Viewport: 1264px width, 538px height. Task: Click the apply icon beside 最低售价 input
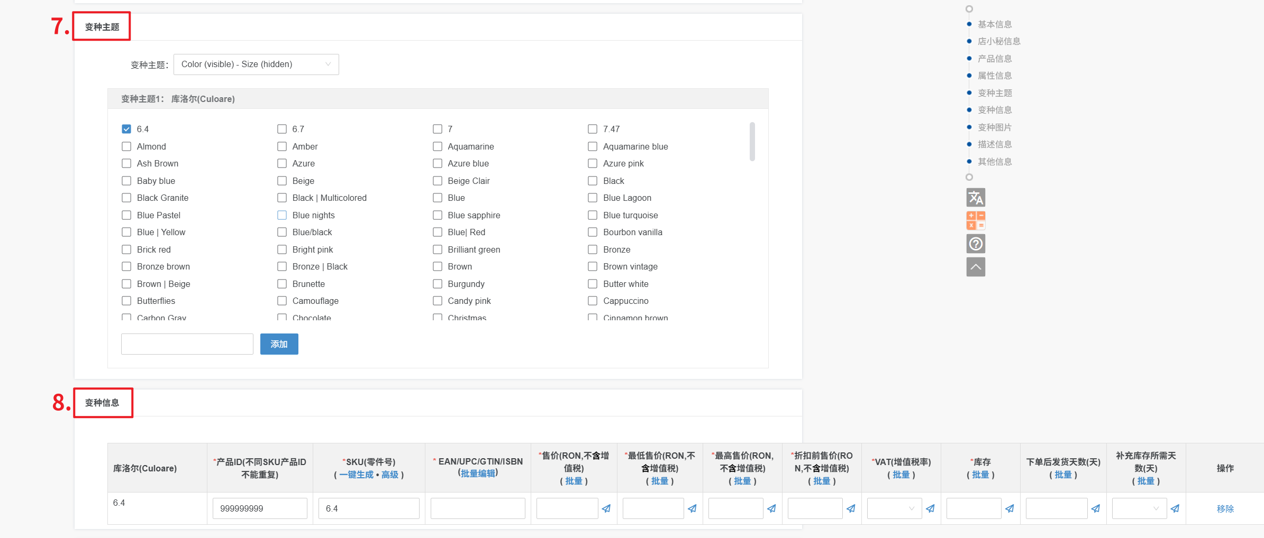tap(692, 508)
